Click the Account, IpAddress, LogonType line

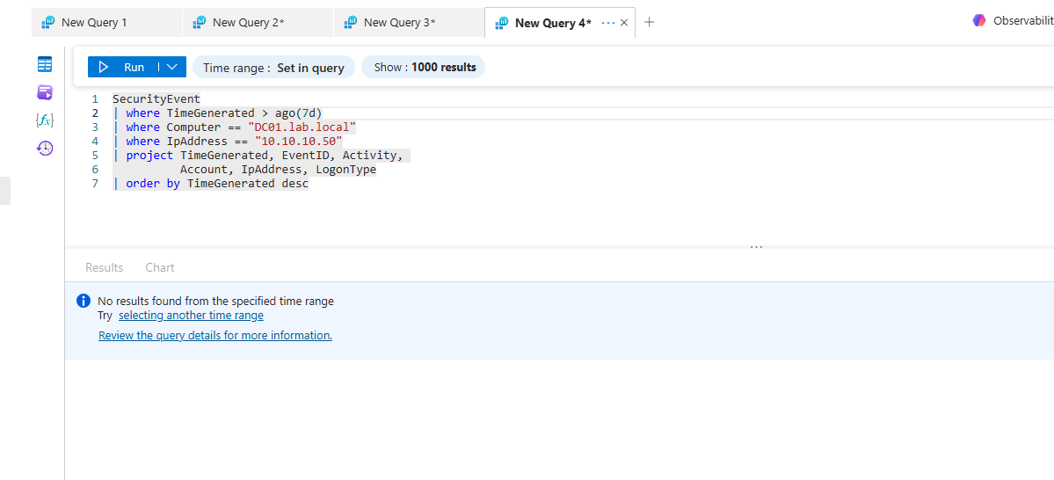(x=278, y=170)
